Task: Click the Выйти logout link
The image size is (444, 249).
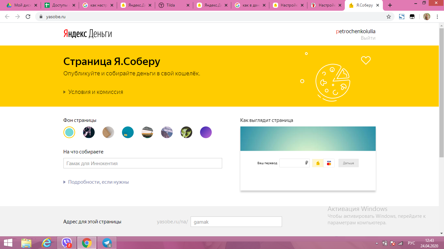Action: tap(368, 38)
